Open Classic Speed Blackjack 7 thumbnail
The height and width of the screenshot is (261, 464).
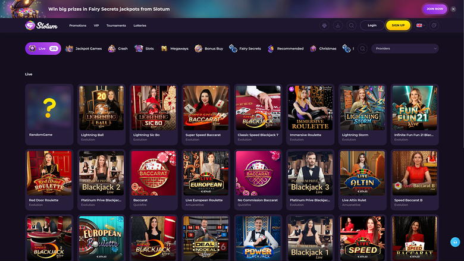[258, 108]
